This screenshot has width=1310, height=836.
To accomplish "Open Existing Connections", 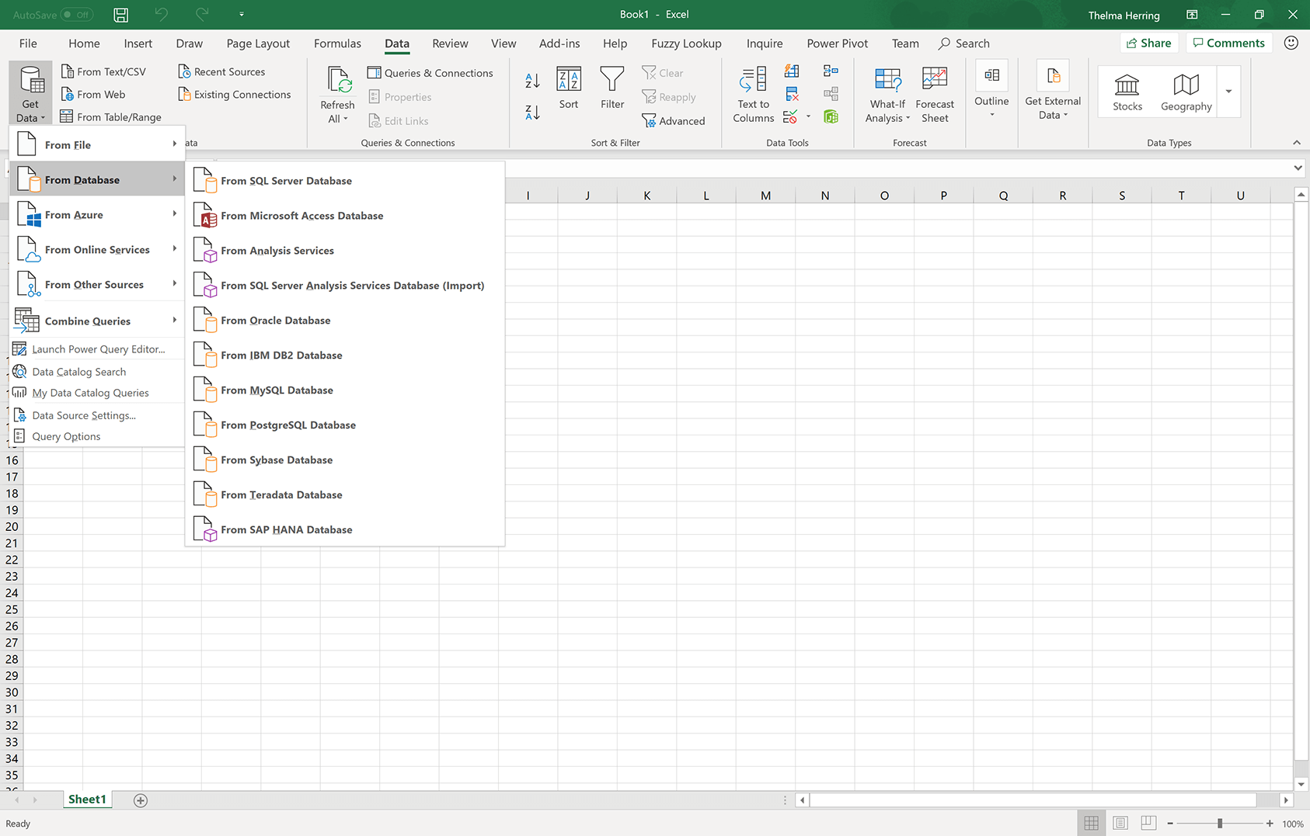I will (235, 95).
